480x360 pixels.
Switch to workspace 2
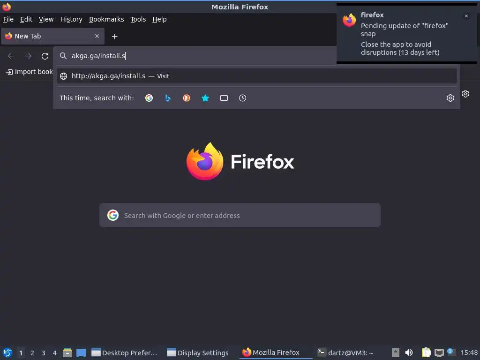click(32, 353)
